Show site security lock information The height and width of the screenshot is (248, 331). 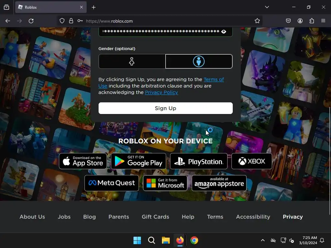pyautogui.click(x=71, y=21)
